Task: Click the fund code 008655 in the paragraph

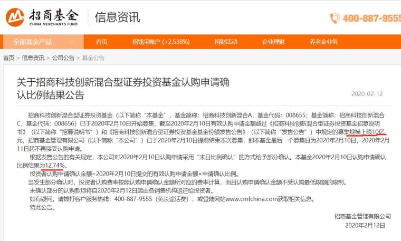Action: (x=295, y=115)
